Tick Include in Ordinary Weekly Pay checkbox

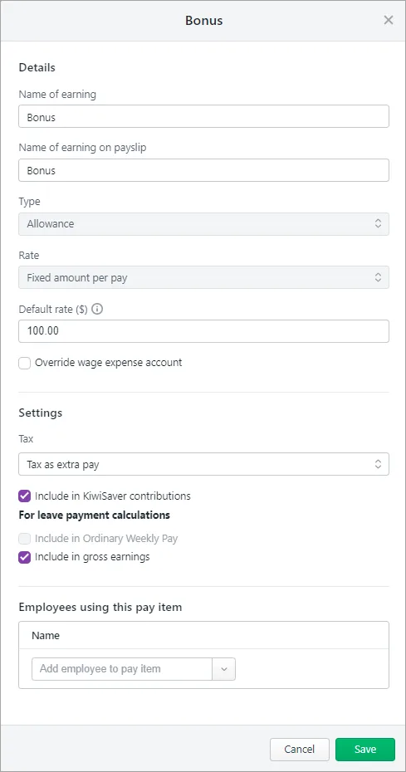(x=25, y=539)
